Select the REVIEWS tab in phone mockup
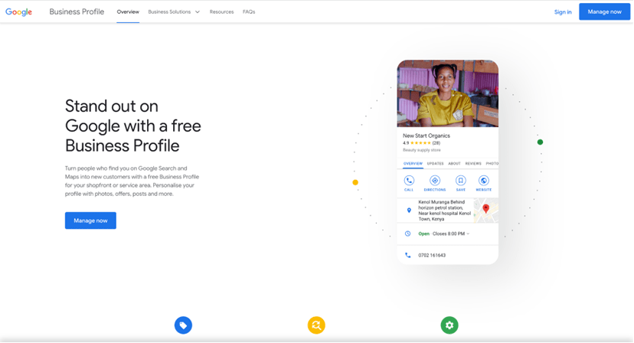The image size is (634, 343). (x=473, y=163)
